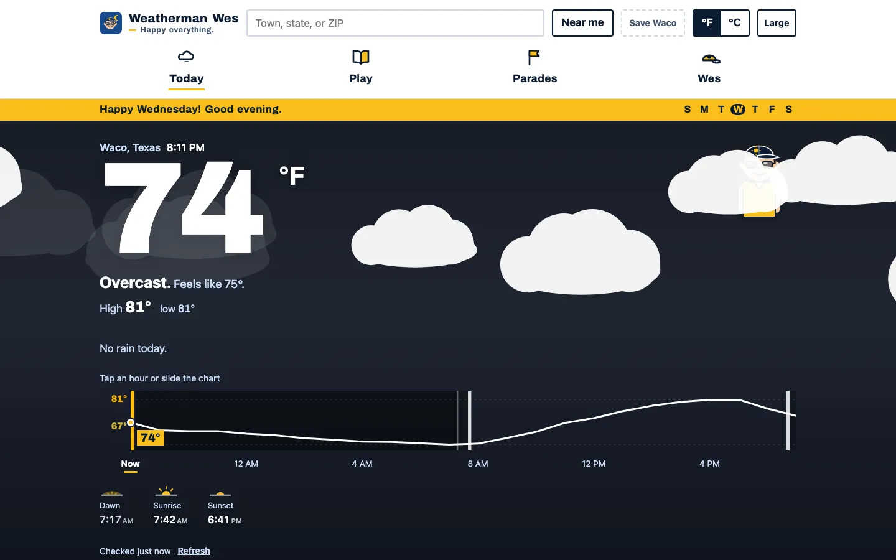Open the Wes tab

pyautogui.click(x=709, y=69)
